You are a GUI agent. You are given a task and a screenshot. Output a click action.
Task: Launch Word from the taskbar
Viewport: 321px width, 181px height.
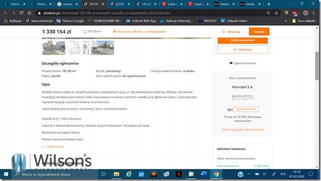(x=203, y=174)
